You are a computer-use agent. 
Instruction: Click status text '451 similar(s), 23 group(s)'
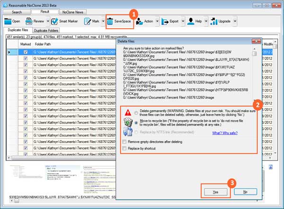[25, 37]
